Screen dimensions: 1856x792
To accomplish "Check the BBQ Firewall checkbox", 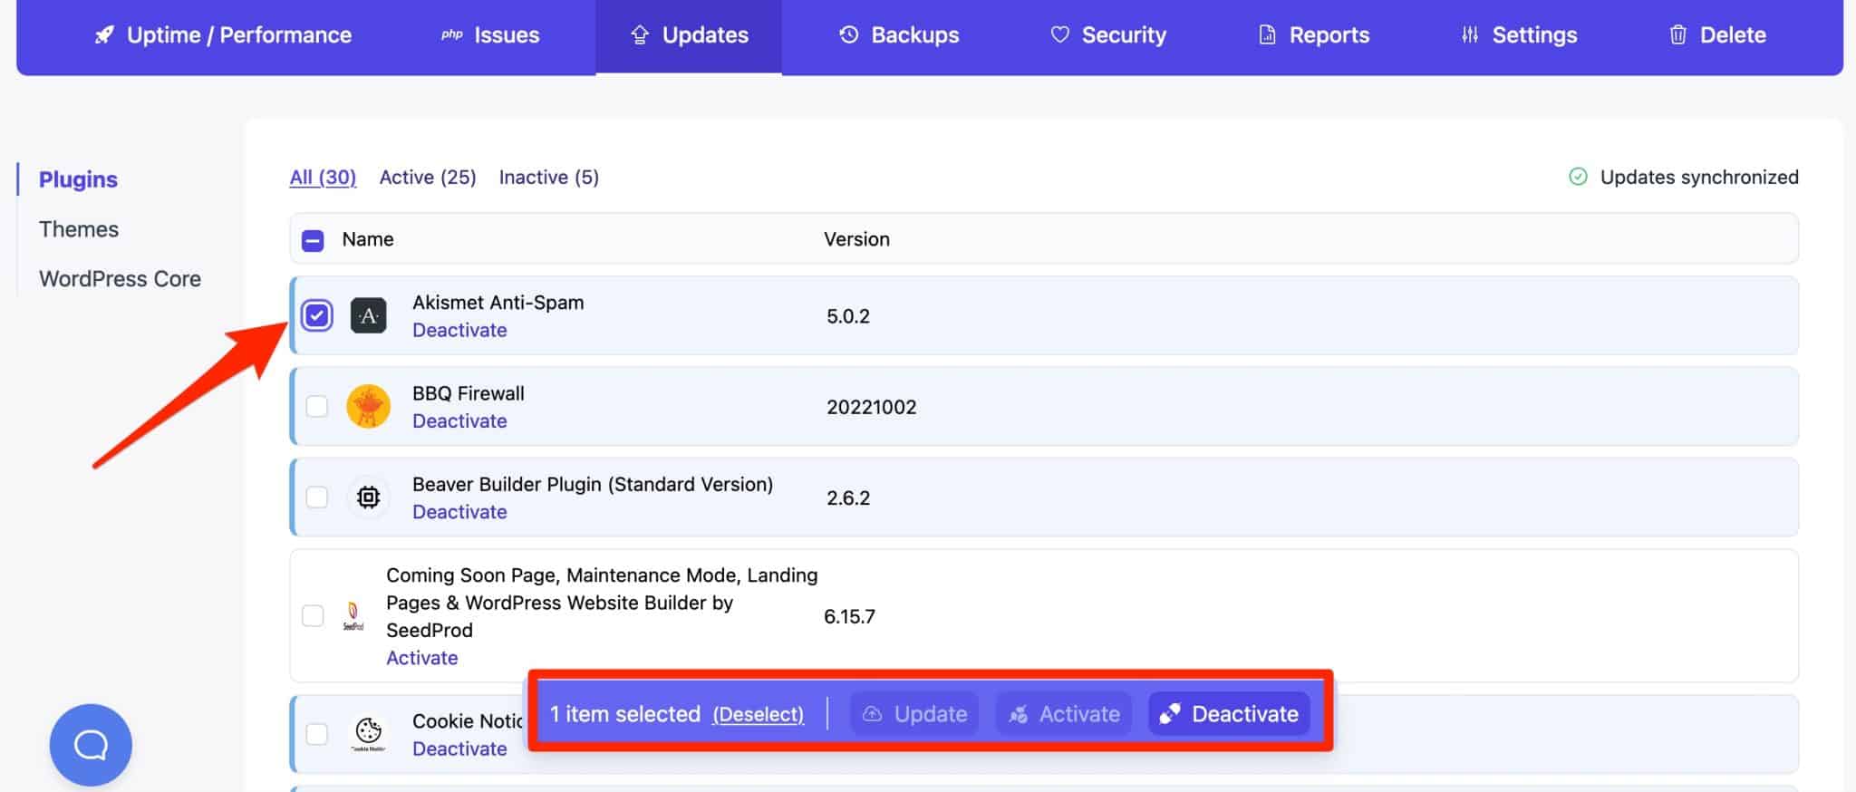I will click(316, 406).
